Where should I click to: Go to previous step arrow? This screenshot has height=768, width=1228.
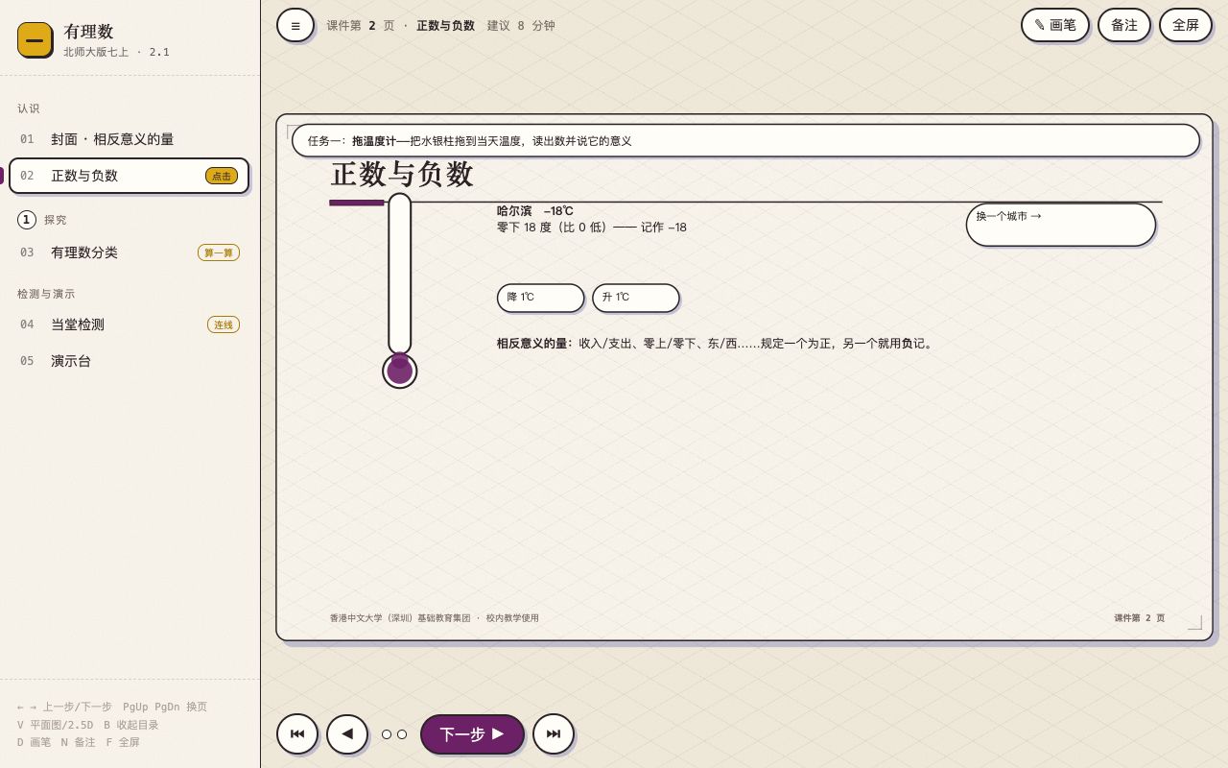coord(347,734)
